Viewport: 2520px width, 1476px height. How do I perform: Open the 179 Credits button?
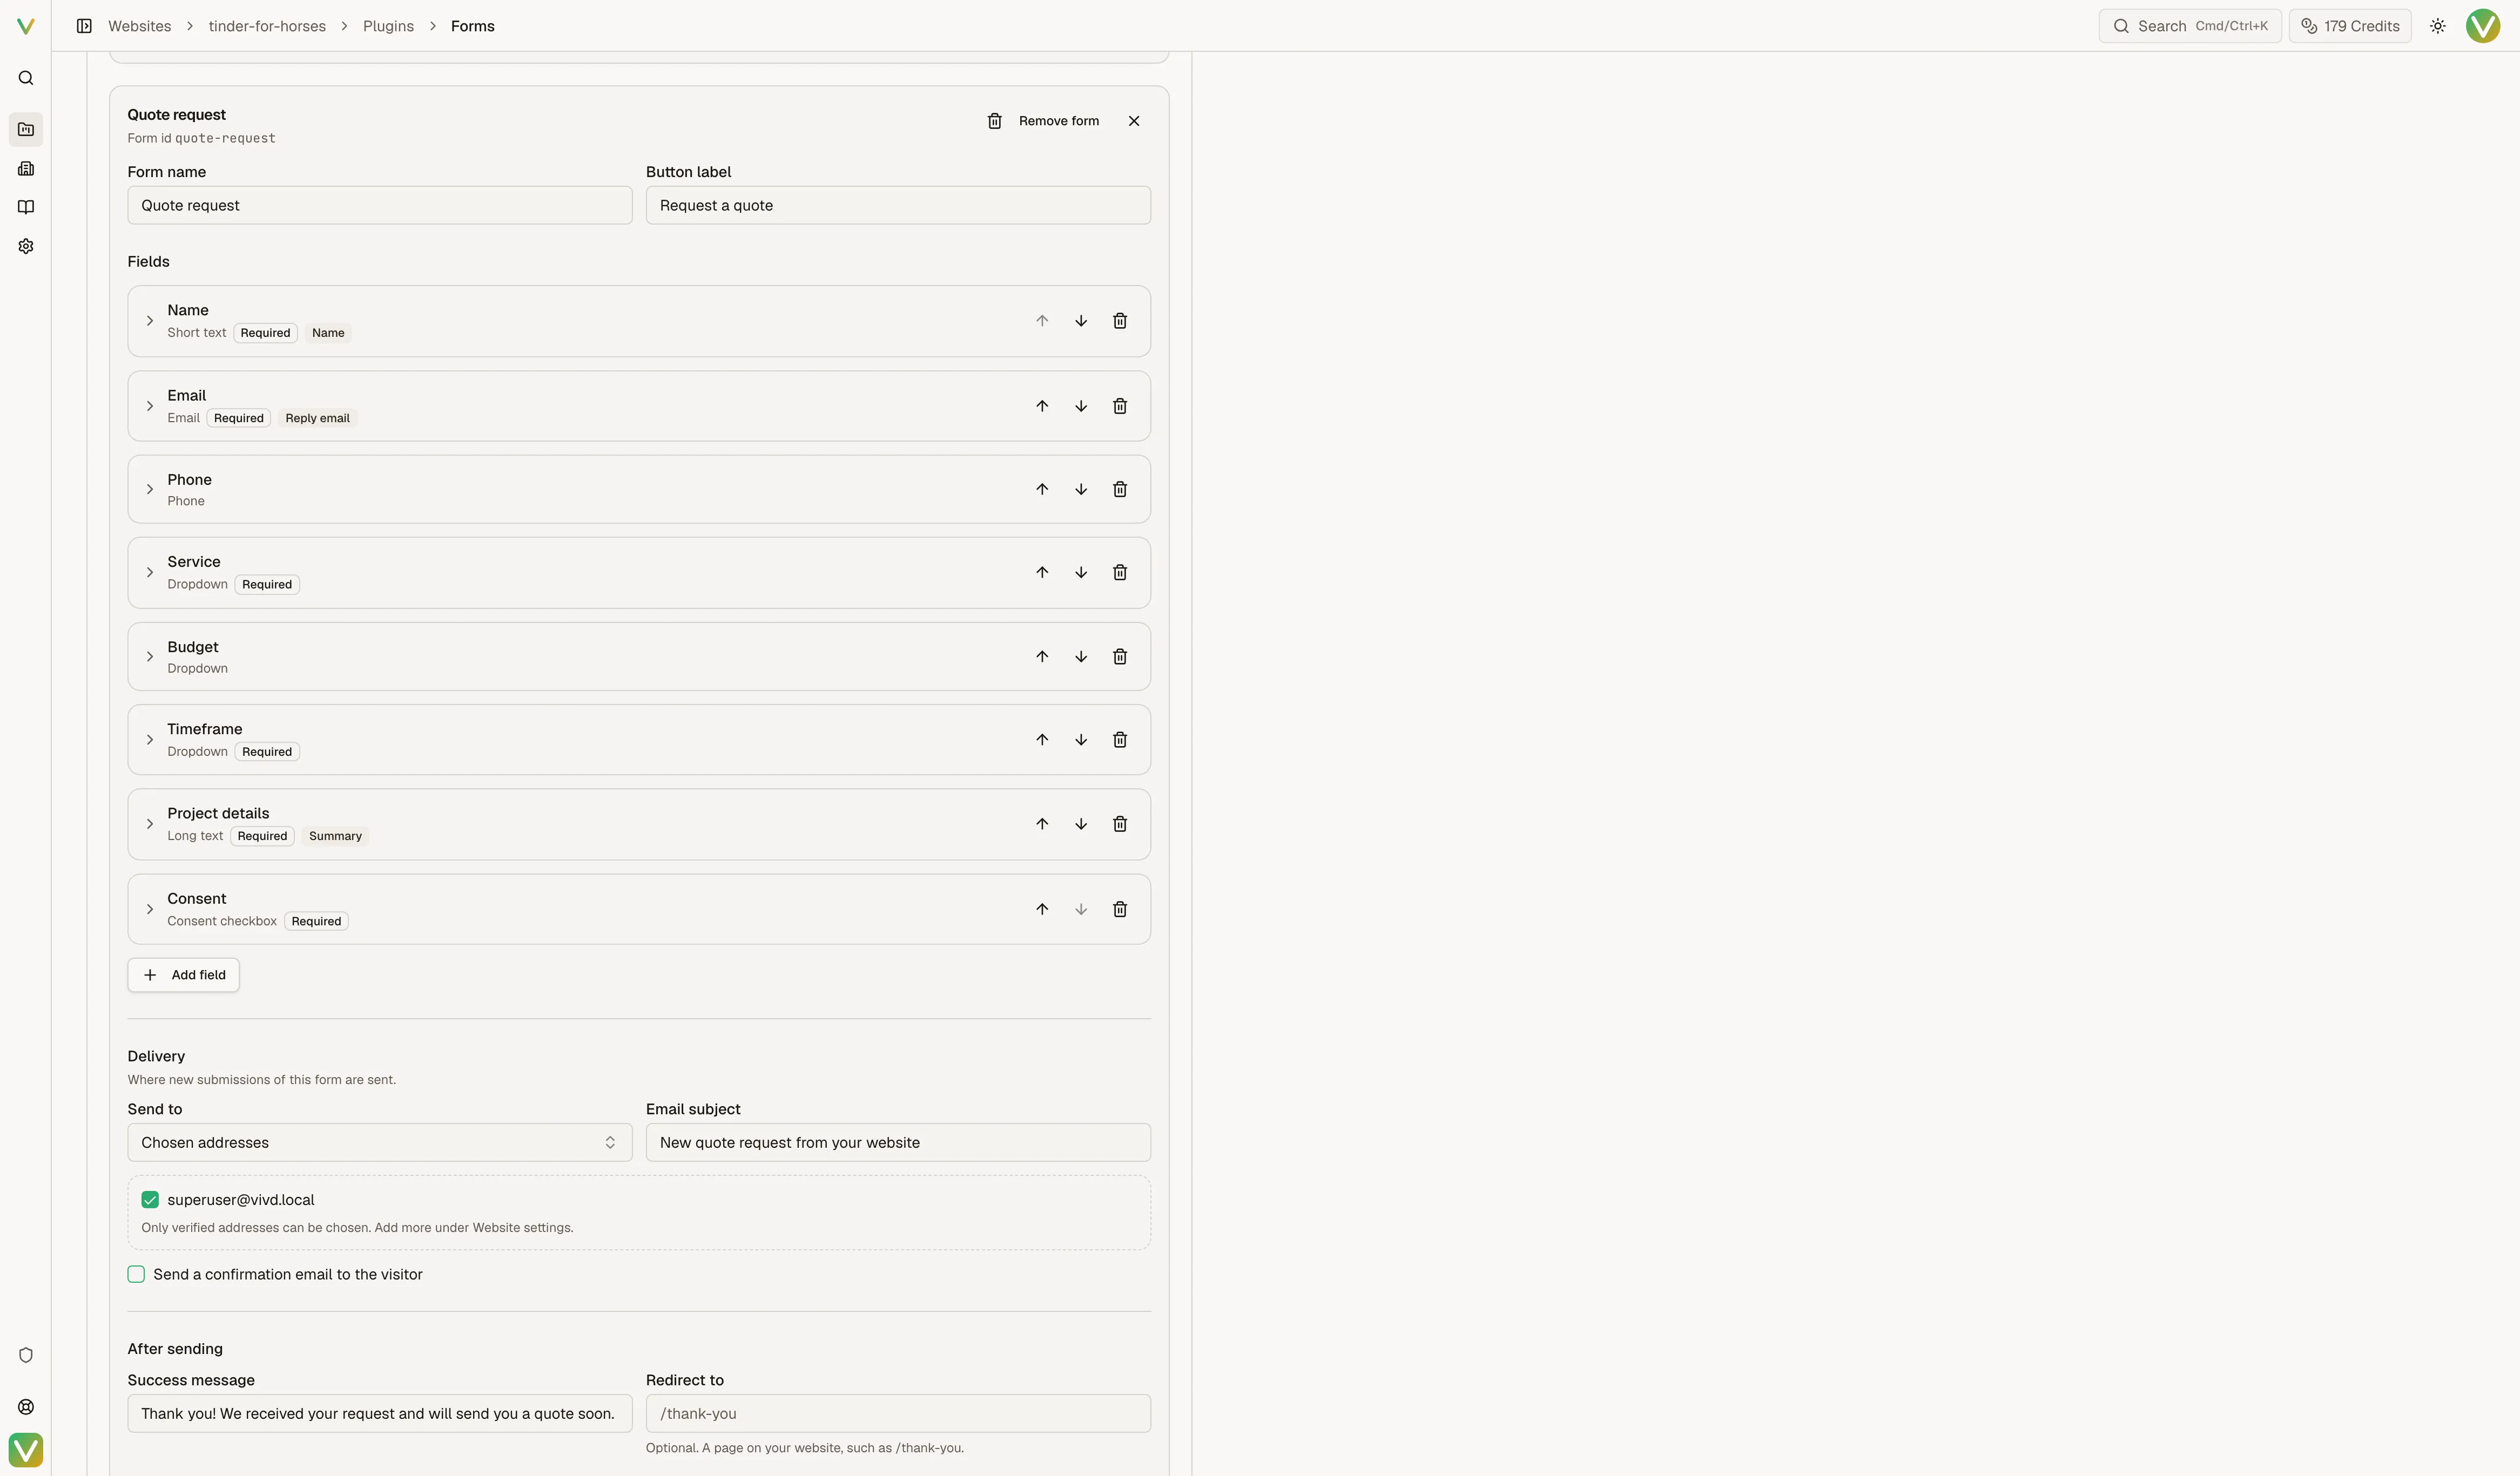(2350, 26)
